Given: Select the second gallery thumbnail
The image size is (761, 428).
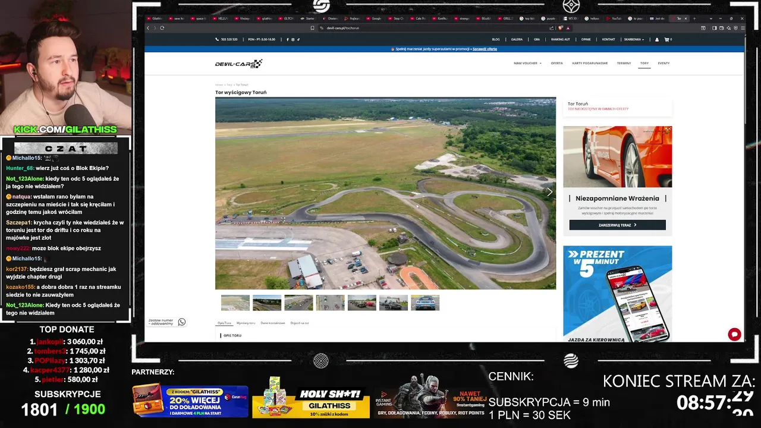Looking at the screenshot, I should (x=267, y=303).
